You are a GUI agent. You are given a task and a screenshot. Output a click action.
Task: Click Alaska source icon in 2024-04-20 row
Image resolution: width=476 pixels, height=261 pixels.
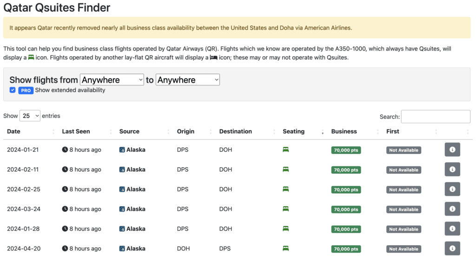tap(122, 248)
